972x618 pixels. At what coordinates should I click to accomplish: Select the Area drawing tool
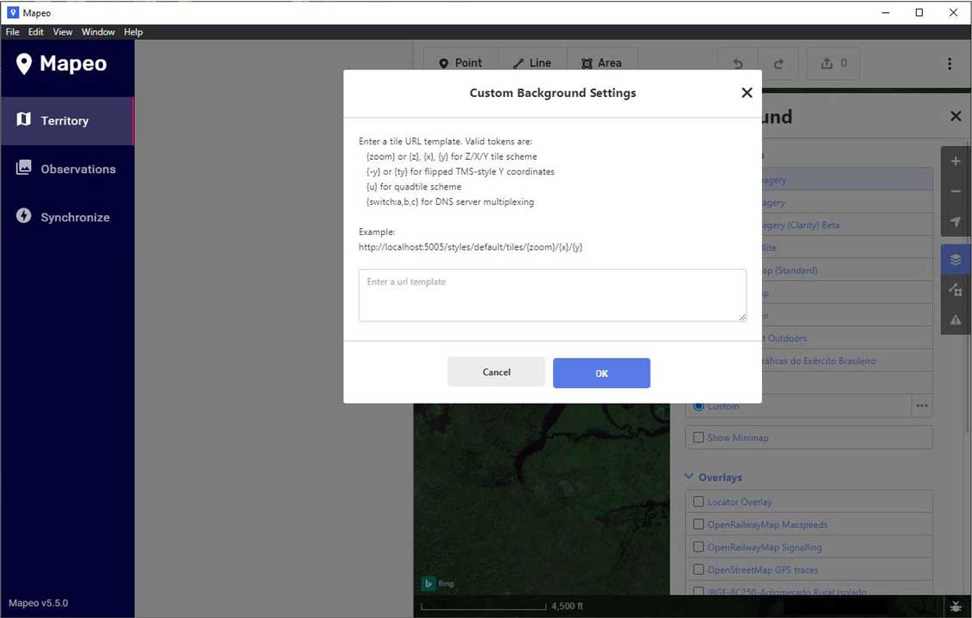click(602, 63)
